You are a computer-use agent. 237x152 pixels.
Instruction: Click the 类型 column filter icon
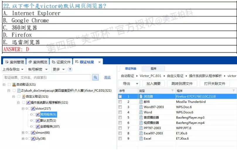click(x=172, y=91)
